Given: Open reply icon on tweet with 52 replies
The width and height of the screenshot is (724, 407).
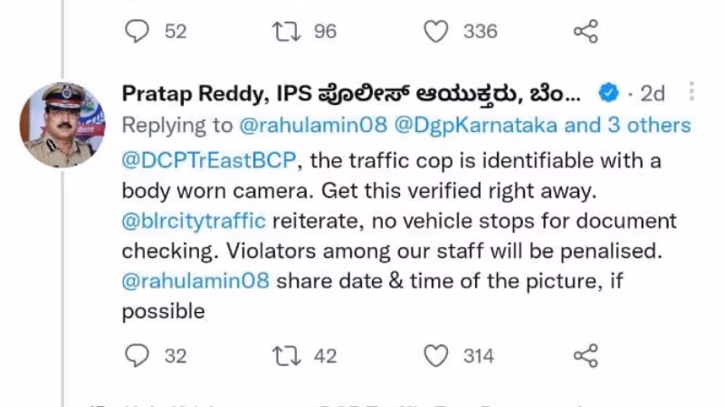Looking at the screenshot, I should 136,32.
